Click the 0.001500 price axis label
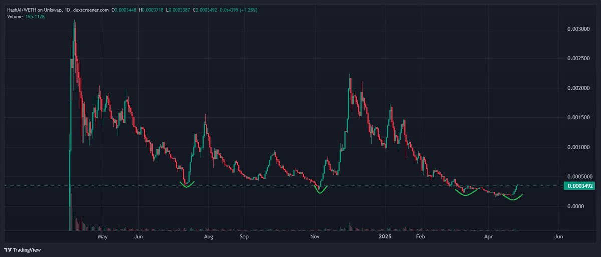Screen dimensions: 601x257 coord(578,118)
